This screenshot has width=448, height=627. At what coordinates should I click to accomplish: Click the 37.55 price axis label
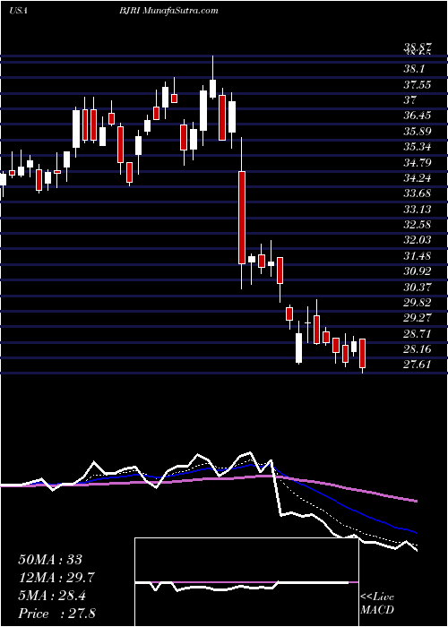pos(418,84)
